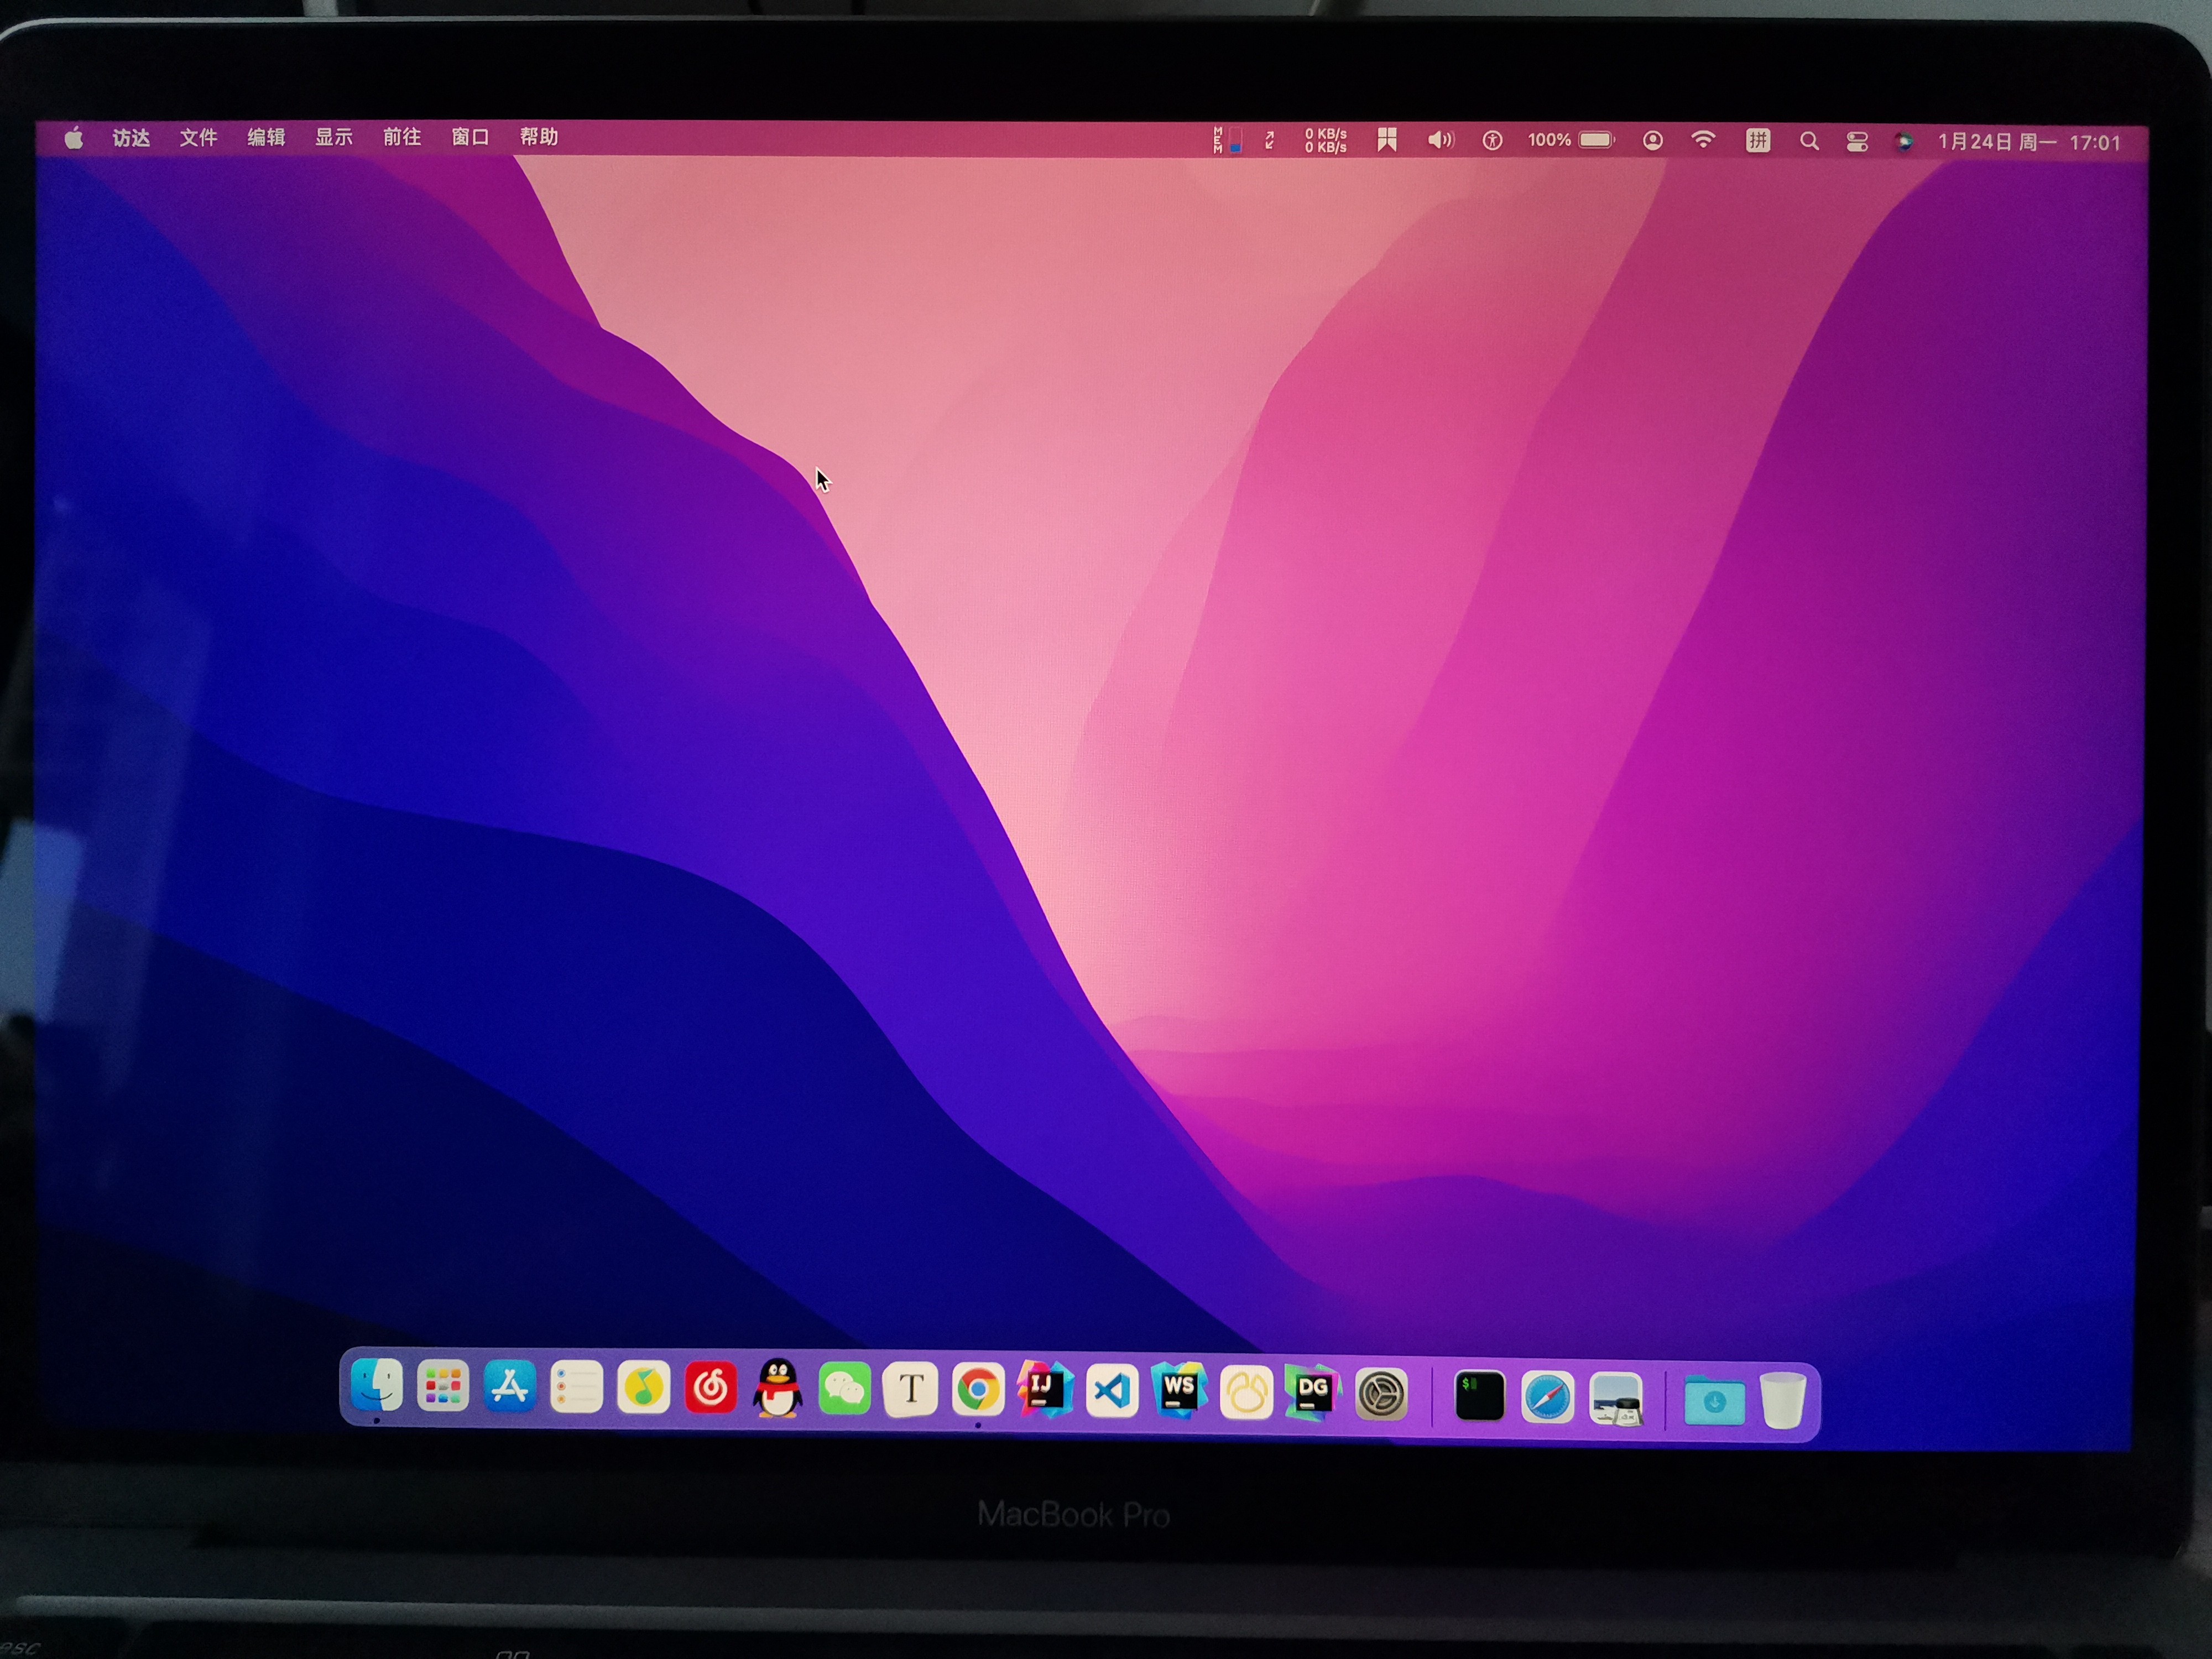2212x1659 pixels.
Task: Open the 前往 menu
Action: 402,137
